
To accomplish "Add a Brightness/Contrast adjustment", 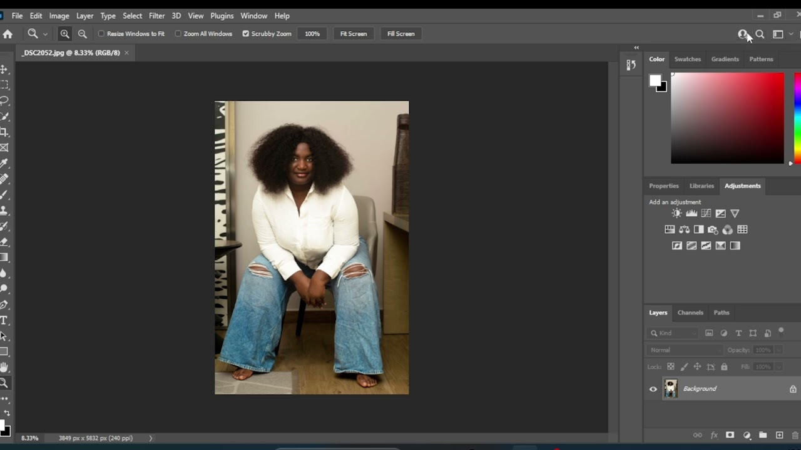I will (676, 213).
